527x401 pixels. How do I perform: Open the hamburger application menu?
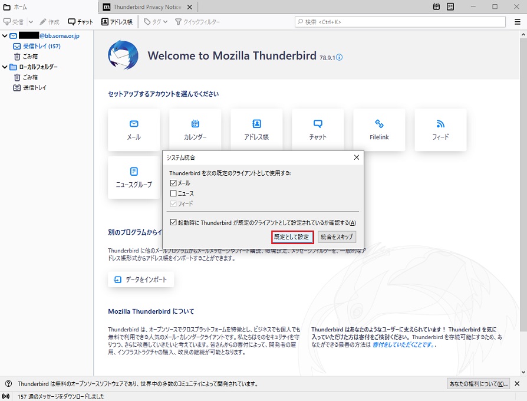[518, 22]
